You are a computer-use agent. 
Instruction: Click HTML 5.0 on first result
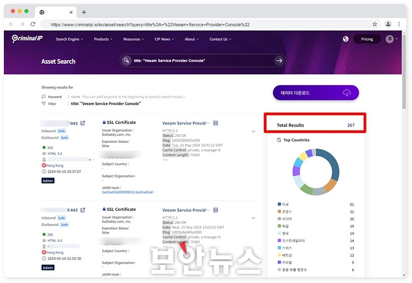[54, 154]
